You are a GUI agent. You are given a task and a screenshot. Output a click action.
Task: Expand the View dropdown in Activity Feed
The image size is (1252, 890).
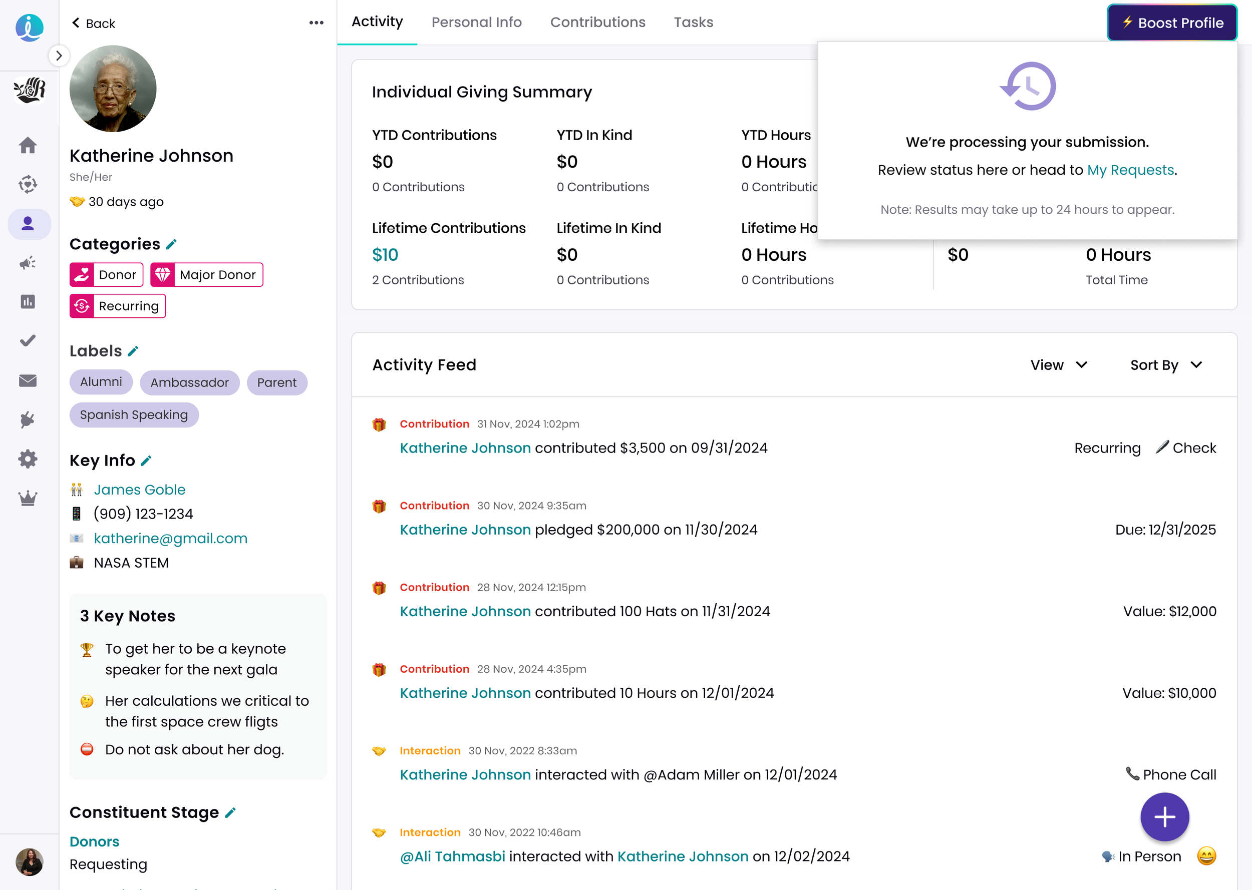coord(1059,365)
